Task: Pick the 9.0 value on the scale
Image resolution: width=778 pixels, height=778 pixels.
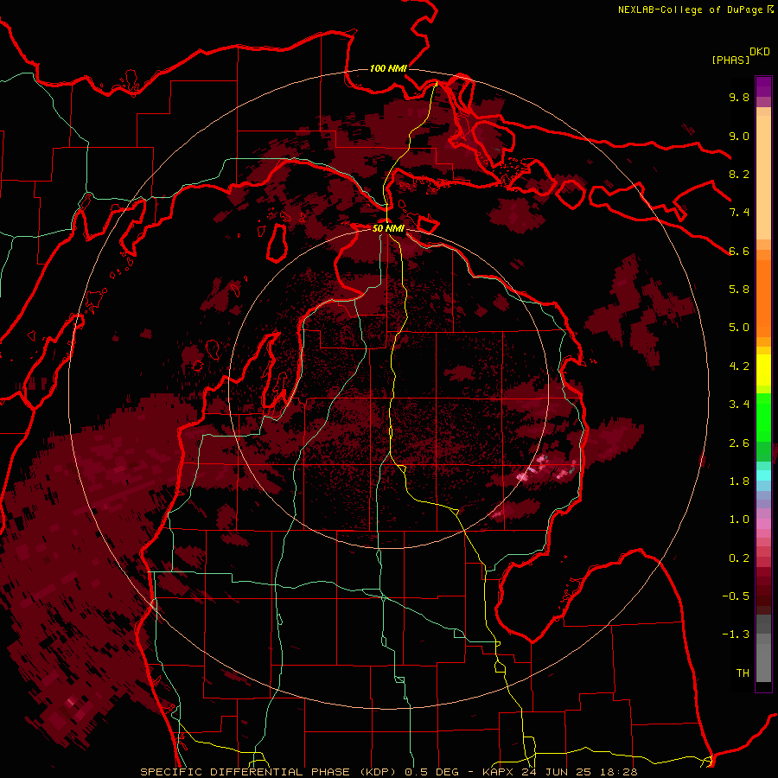Action: point(739,136)
